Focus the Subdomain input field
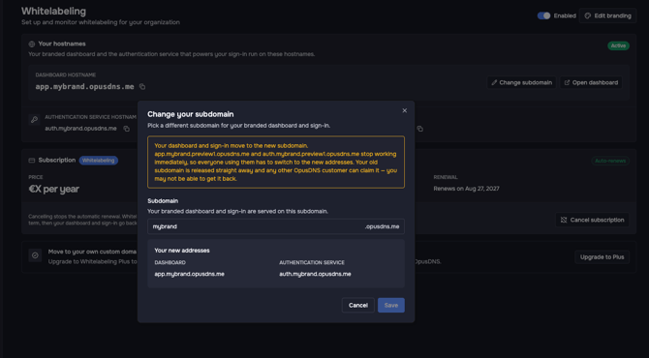 click(x=276, y=226)
